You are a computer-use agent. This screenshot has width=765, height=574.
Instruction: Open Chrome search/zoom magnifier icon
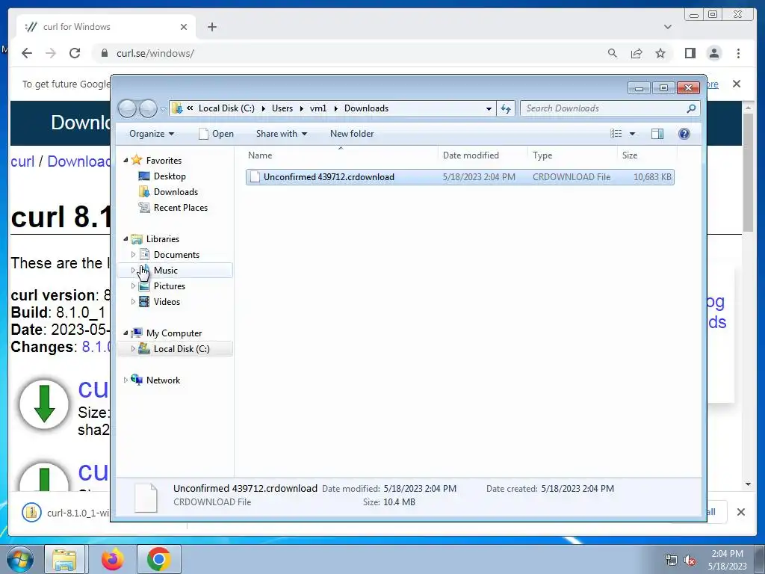tap(613, 53)
